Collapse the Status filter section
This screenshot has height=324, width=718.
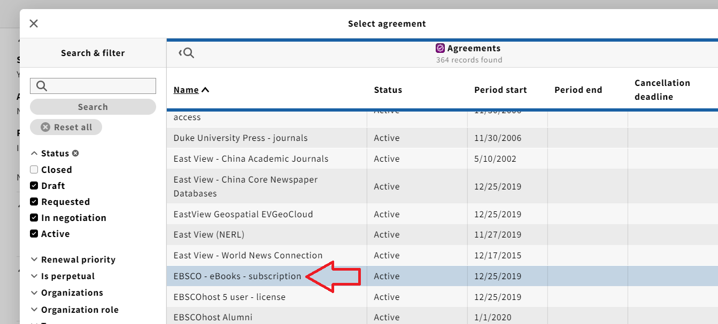tap(50, 153)
